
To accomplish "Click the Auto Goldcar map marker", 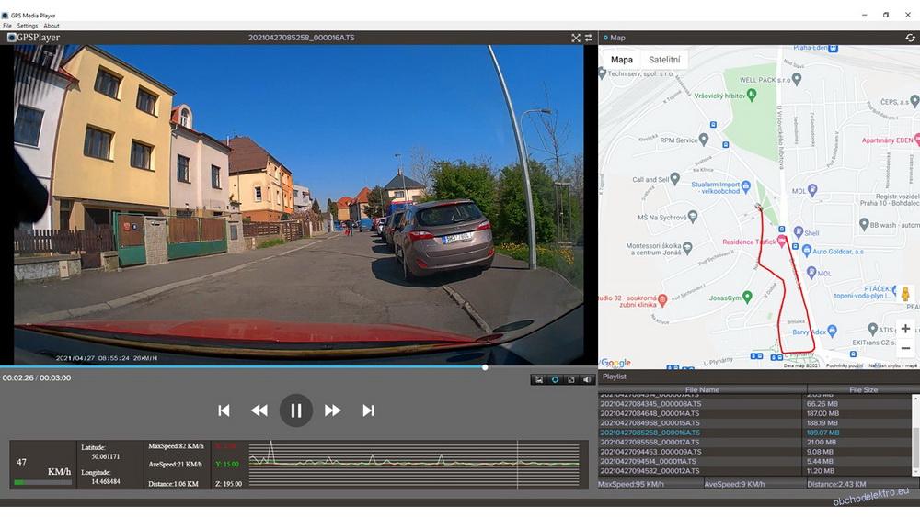I will point(806,251).
